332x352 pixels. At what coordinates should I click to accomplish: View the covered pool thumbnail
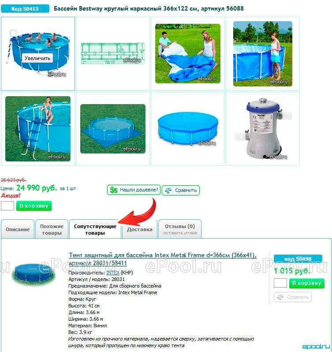[x=188, y=129]
